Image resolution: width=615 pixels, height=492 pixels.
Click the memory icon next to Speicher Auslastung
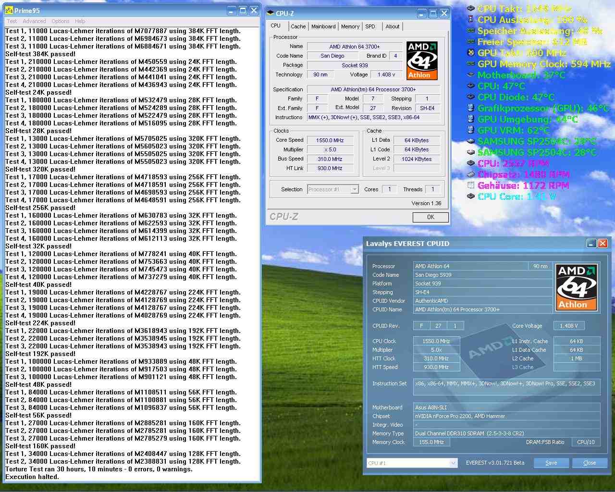[471, 31]
